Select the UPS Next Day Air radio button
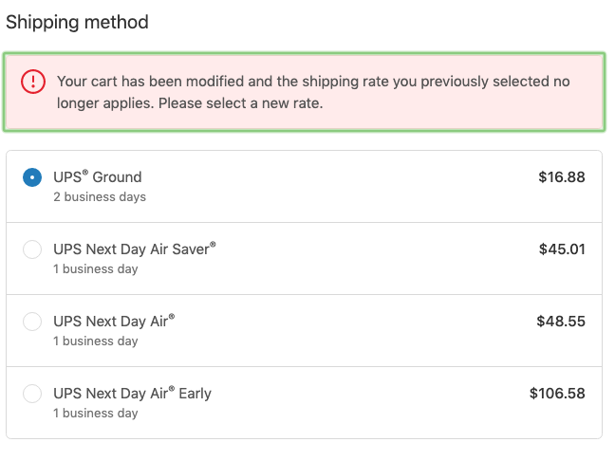This screenshot has height=461, width=615. (x=32, y=322)
